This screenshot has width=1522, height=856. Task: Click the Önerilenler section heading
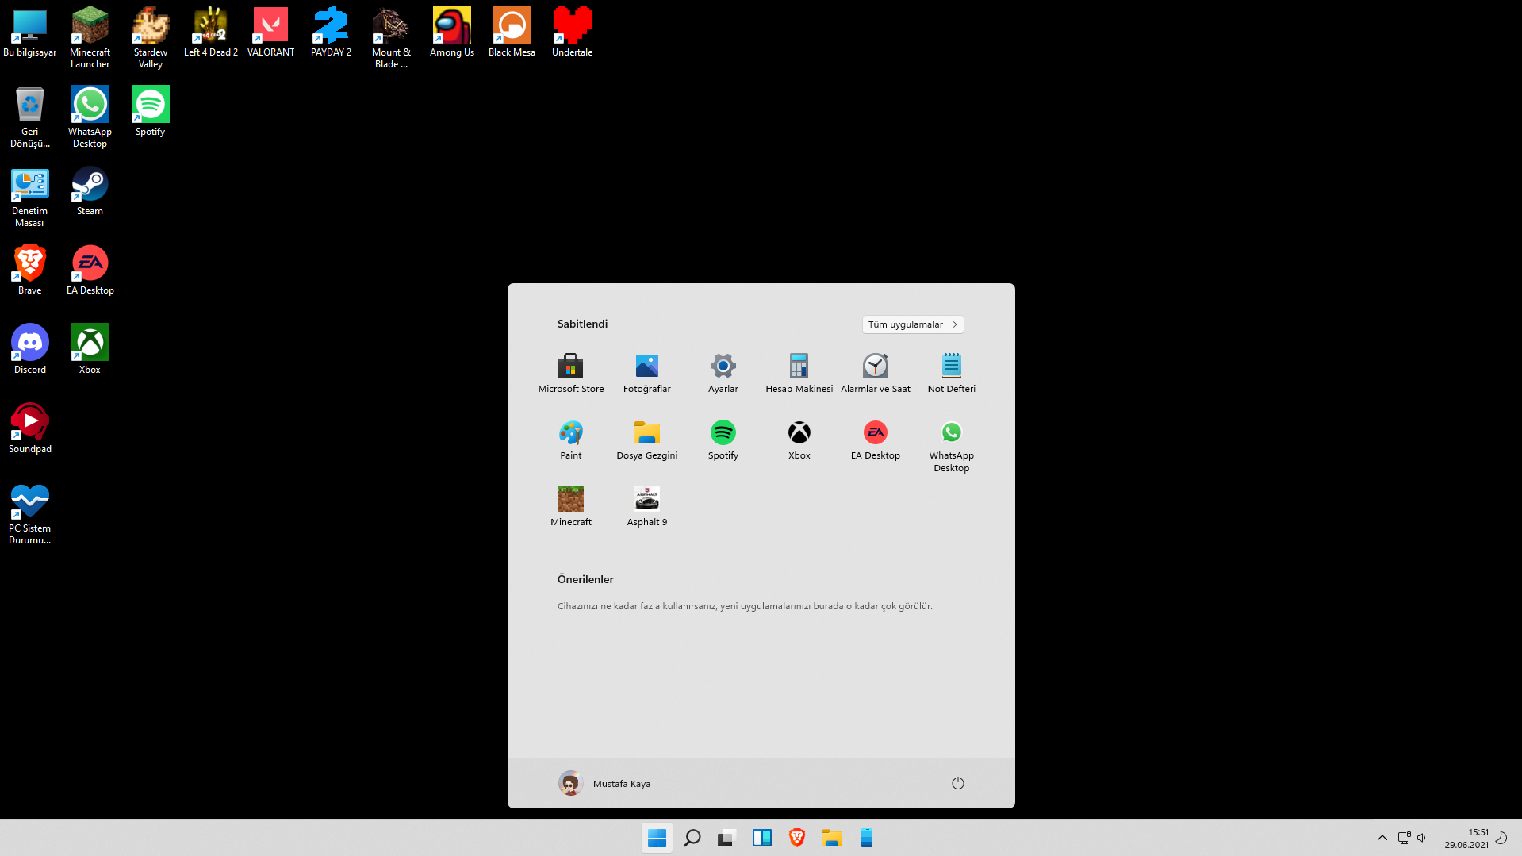(585, 579)
